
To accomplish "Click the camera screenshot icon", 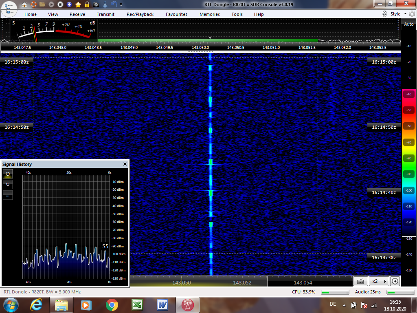I will coord(96,4).
